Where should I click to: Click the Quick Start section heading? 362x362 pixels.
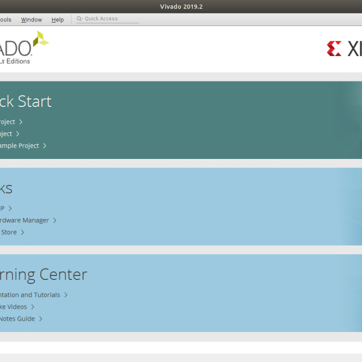tap(25, 102)
